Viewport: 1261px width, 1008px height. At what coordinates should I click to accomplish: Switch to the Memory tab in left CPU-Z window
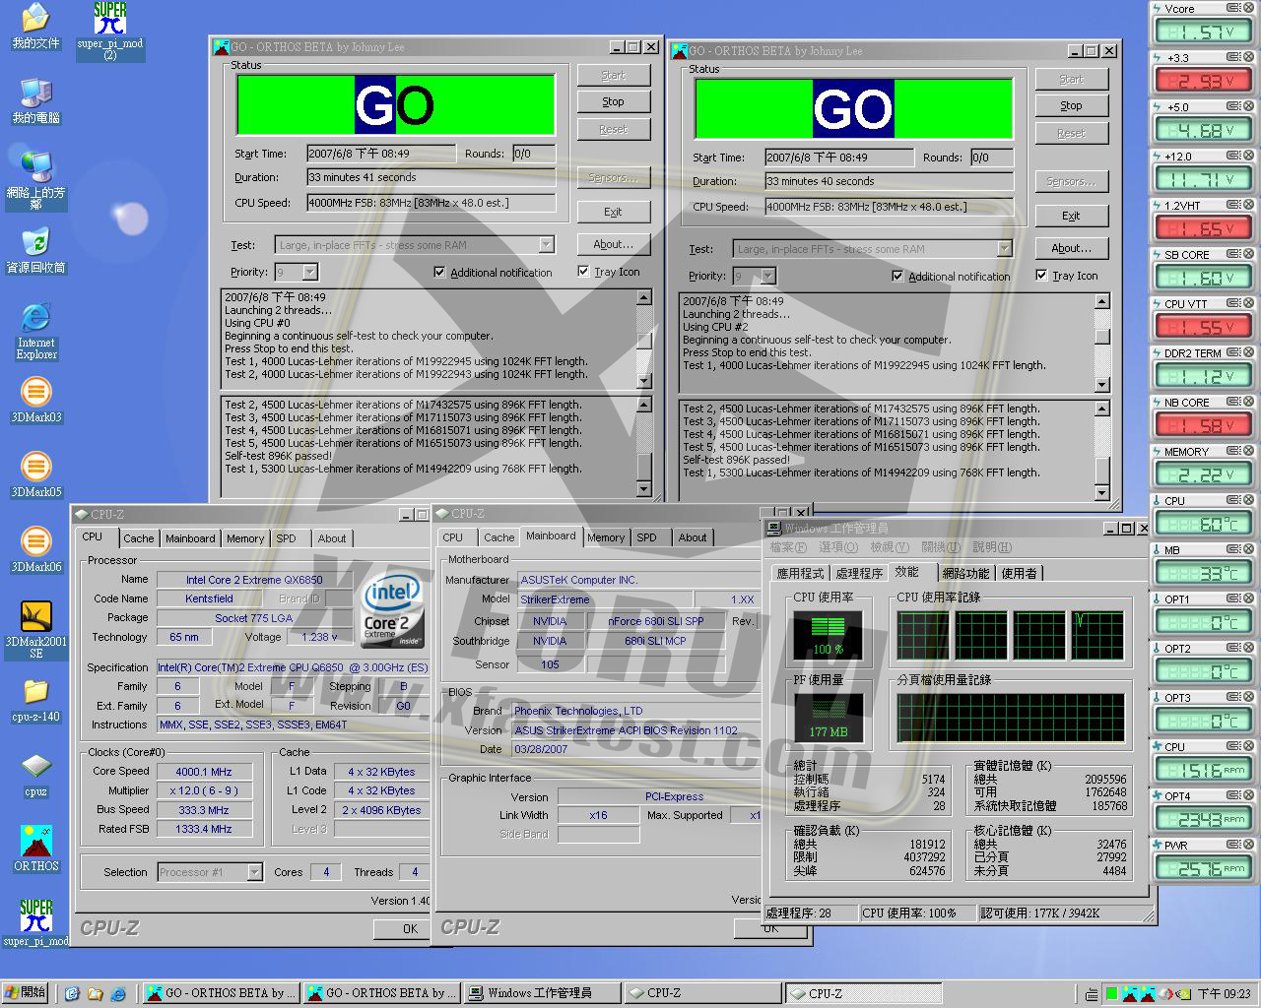[x=245, y=538]
